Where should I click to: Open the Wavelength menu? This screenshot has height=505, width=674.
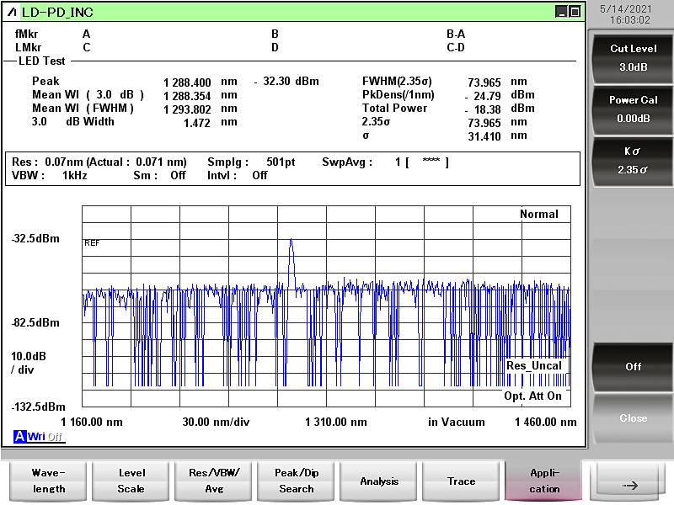point(48,481)
